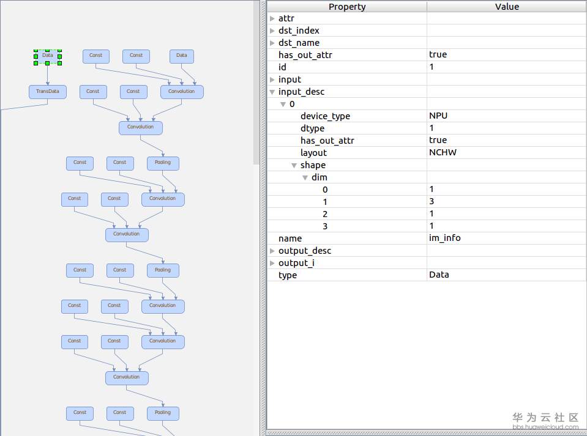Expand the input property row

272,79
